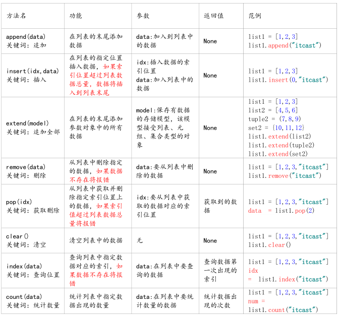Viewport: 338px width, 316px height.
Task: Click the 'pop(idx)' method name
Action: 19,202
